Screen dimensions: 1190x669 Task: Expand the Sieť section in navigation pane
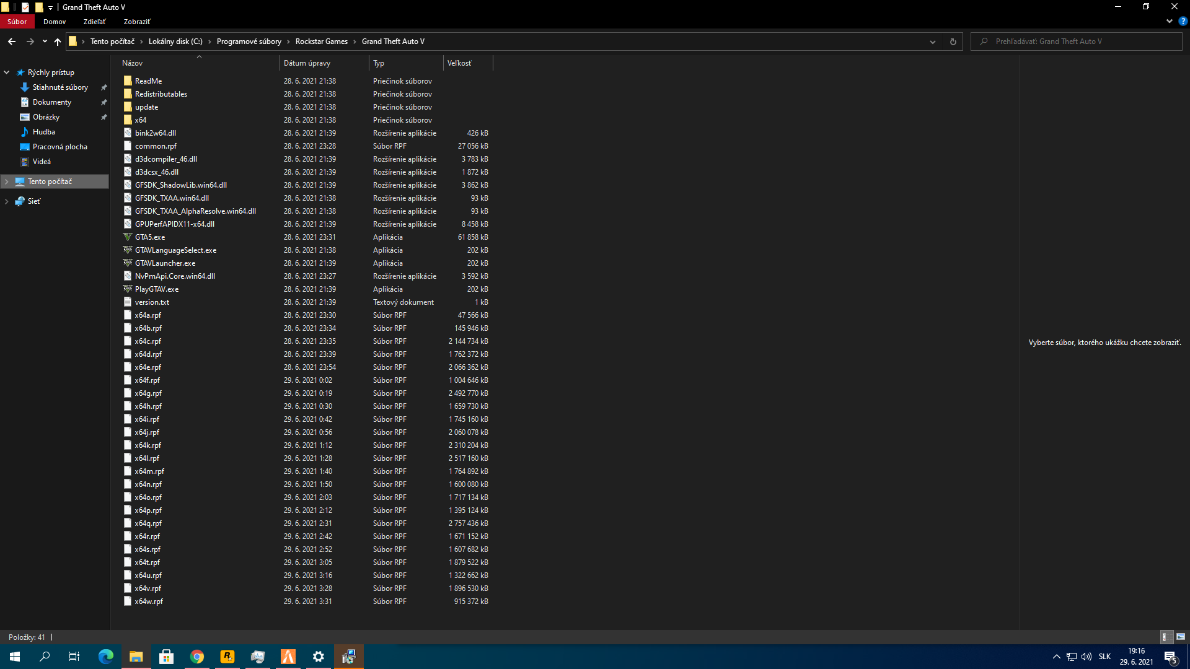7,201
